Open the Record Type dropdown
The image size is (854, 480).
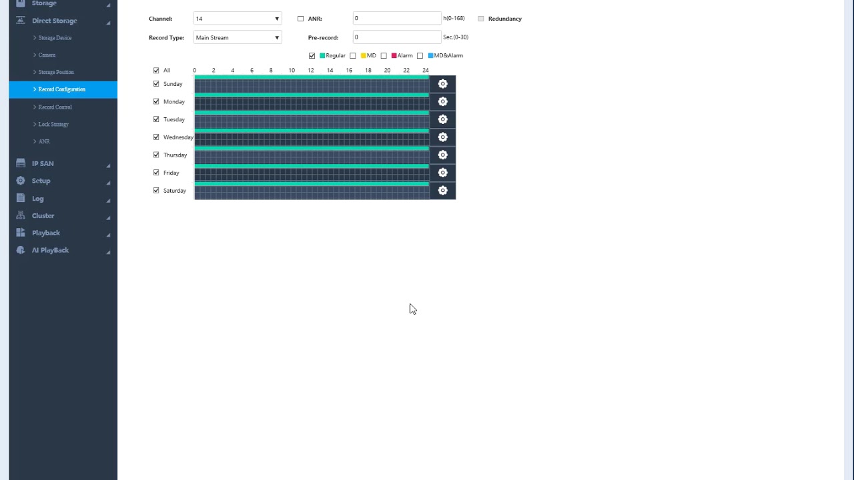[x=238, y=37]
